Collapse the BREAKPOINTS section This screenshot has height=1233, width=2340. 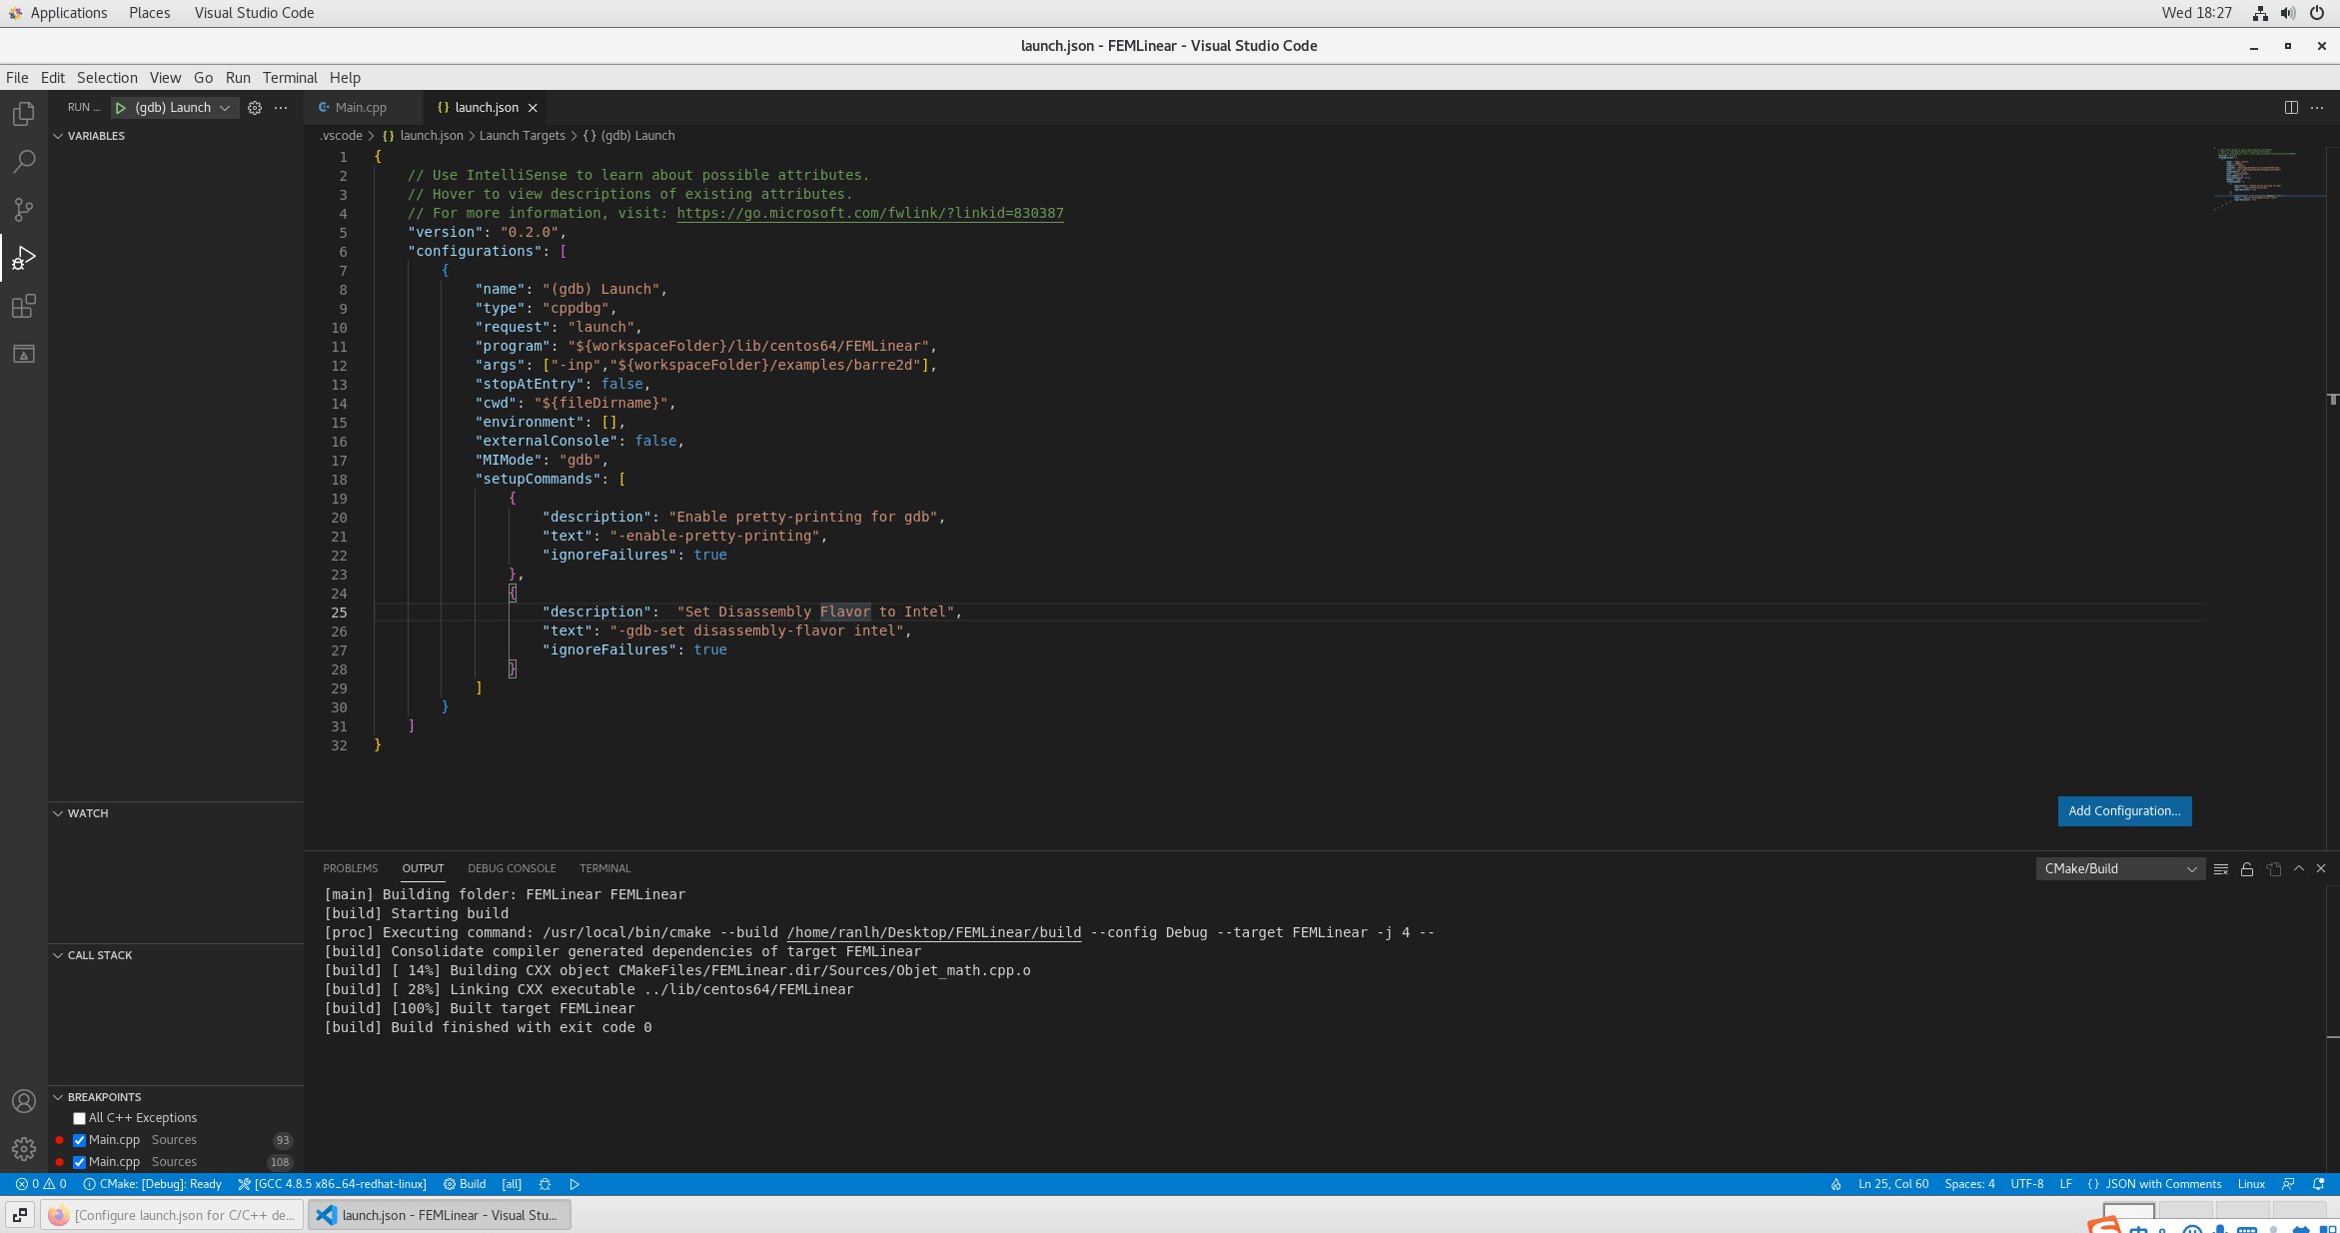176,1097
